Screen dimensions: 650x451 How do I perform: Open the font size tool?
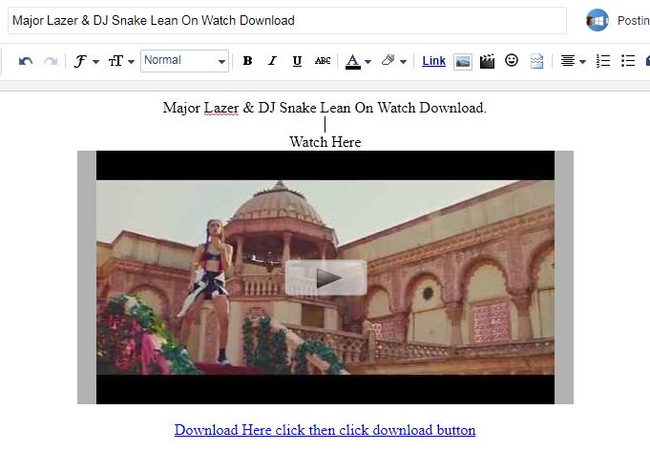(115, 61)
